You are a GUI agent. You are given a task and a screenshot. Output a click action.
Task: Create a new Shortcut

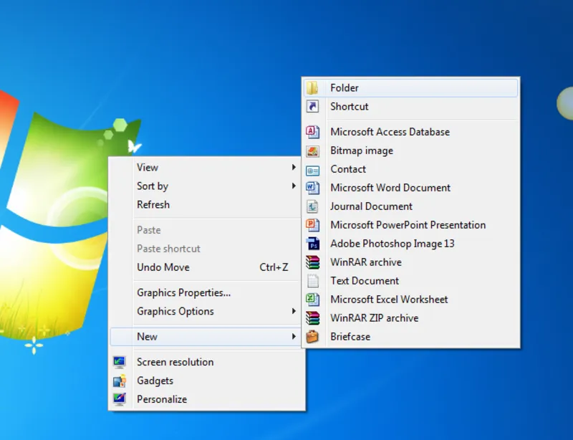coord(410,107)
